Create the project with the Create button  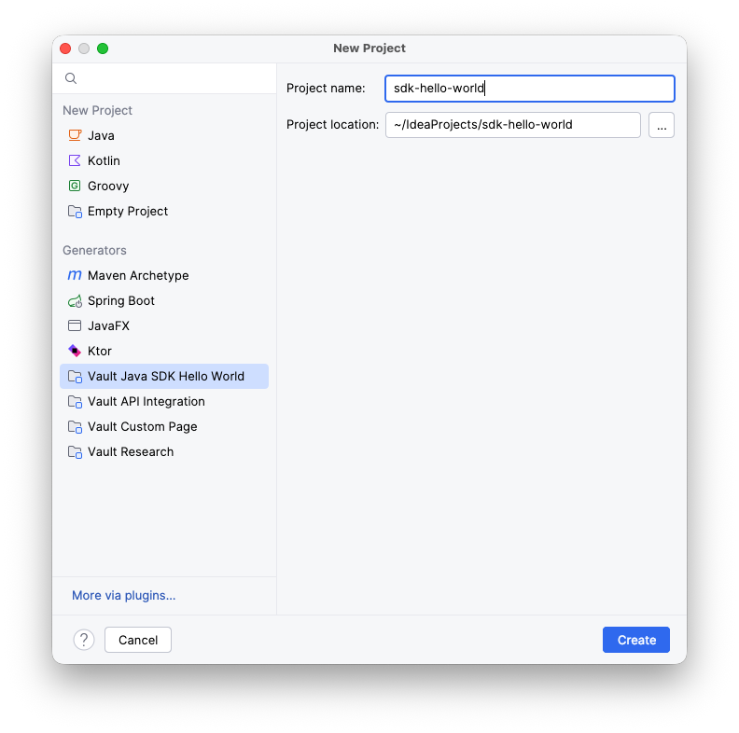click(636, 640)
